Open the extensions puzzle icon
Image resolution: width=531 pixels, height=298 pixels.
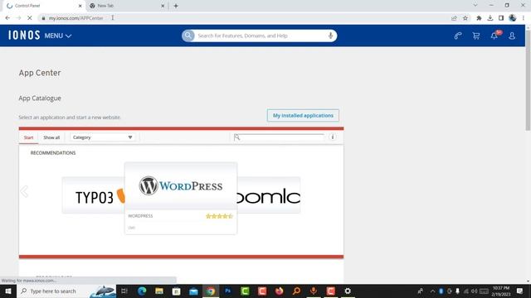click(479, 18)
